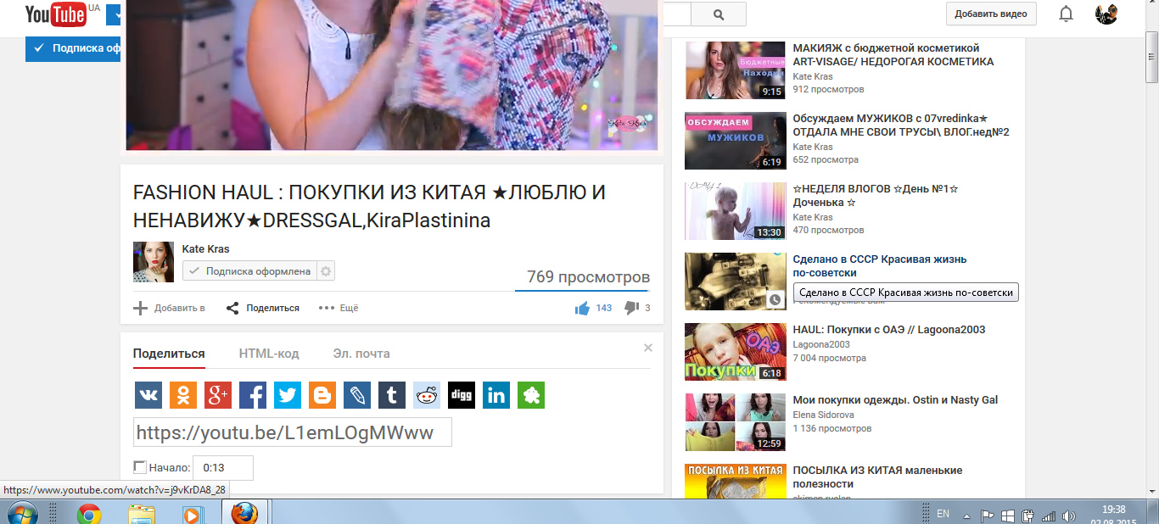Click the search magnifier button
The width and height of the screenshot is (1159, 524).
click(719, 14)
